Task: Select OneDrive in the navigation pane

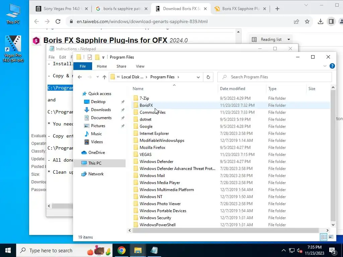Action: 96,153
